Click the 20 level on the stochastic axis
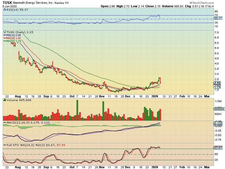 (x=216, y=160)
